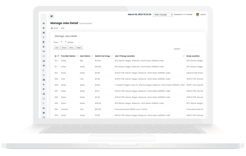The height and width of the screenshot is (156, 246).
Task: Open the envelope mail sidebar icon
Action: 44,99
